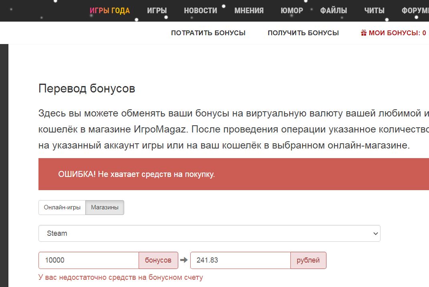Click the gift icon beside МОИ БОНУСЫ
Screen dimensions: 429x287
pos(364,33)
